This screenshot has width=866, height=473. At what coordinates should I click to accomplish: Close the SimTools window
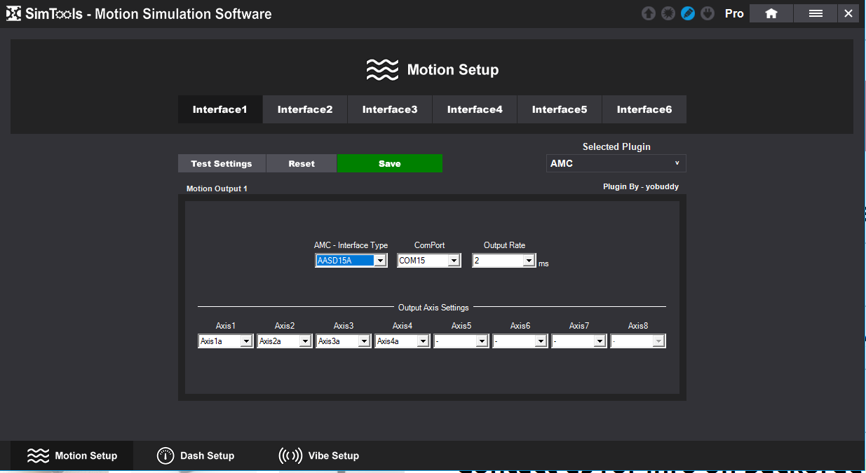tap(848, 13)
